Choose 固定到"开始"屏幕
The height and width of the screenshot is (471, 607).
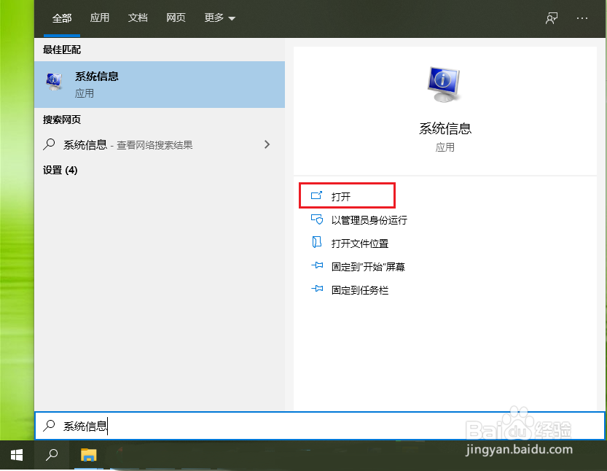point(368,267)
